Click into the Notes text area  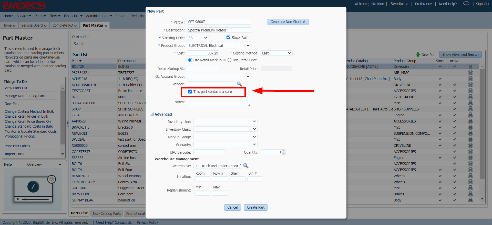click(219, 102)
